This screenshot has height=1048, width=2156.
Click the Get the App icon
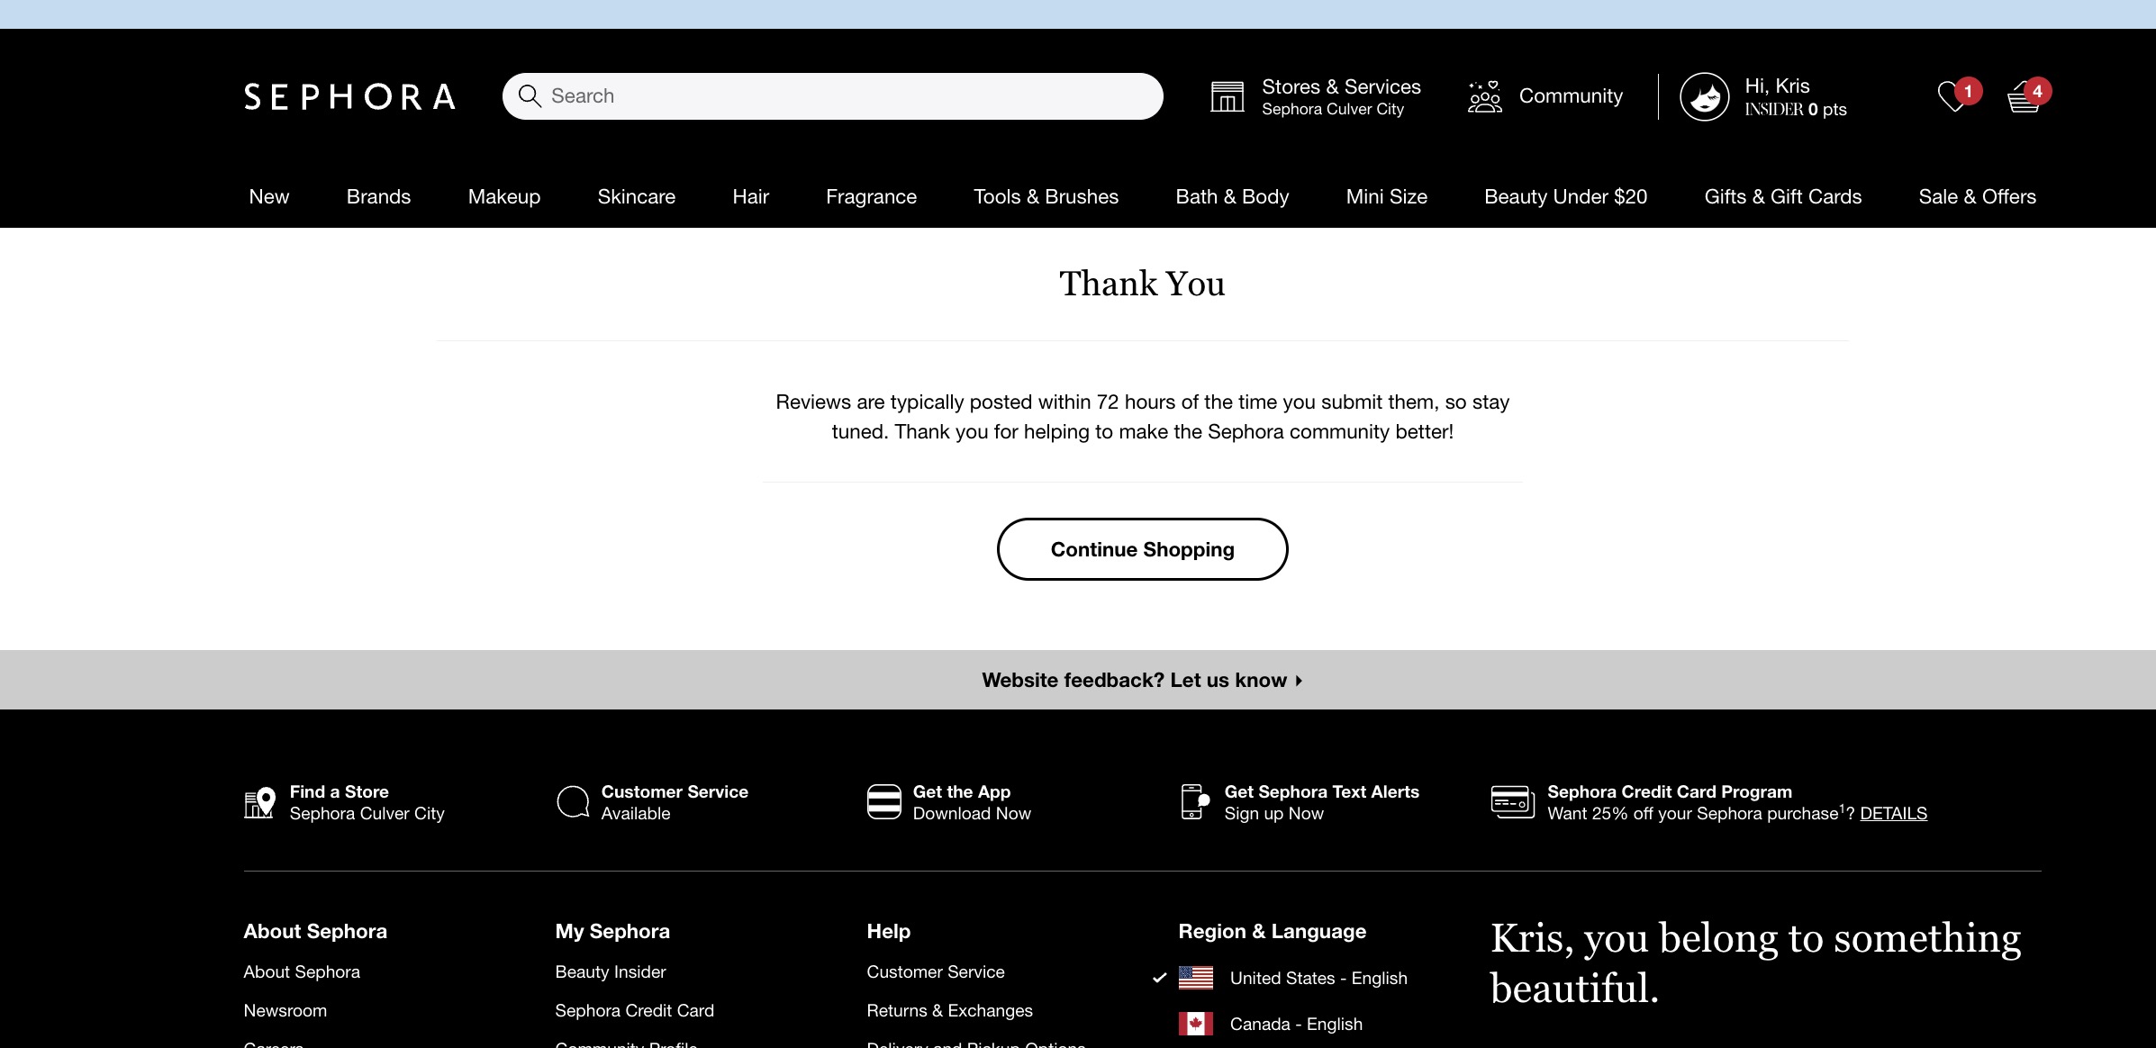point(883,802)
